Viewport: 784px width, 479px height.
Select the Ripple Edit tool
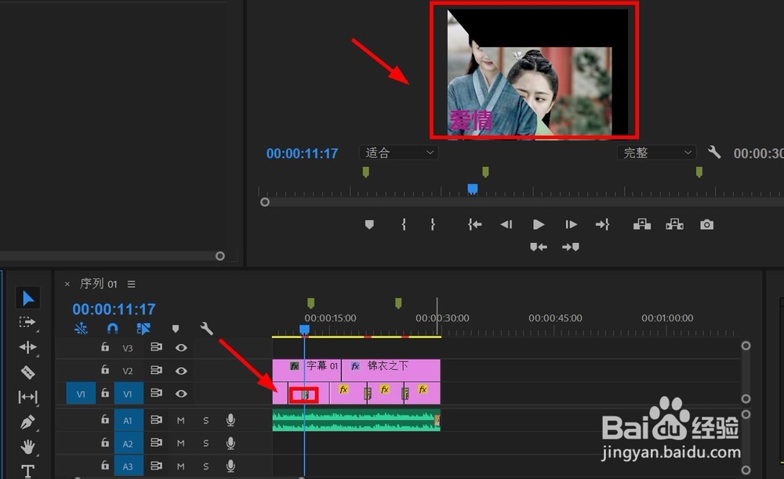(x=27, y=347)
